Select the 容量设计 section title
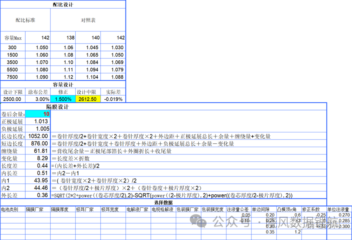The height and width of the screenshot is (240, 352). click(x=63, y=85)
